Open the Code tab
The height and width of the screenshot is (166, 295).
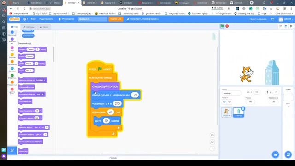(x=14, y=27)
